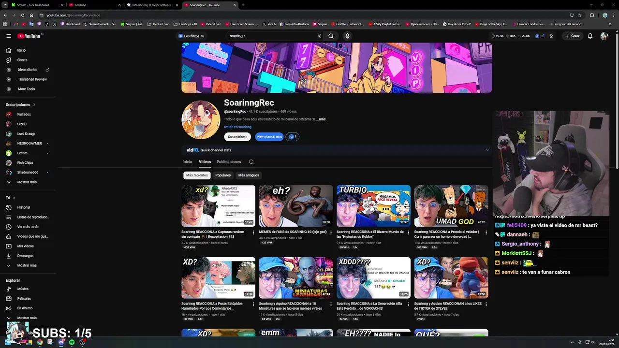Open the Serpias | Kick bookmark
The width and height of the screenshot is (619, 348).
tap(132, 24)
